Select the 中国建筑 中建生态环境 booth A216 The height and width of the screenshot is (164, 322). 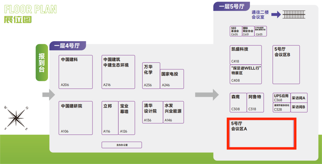click(118, 72)
